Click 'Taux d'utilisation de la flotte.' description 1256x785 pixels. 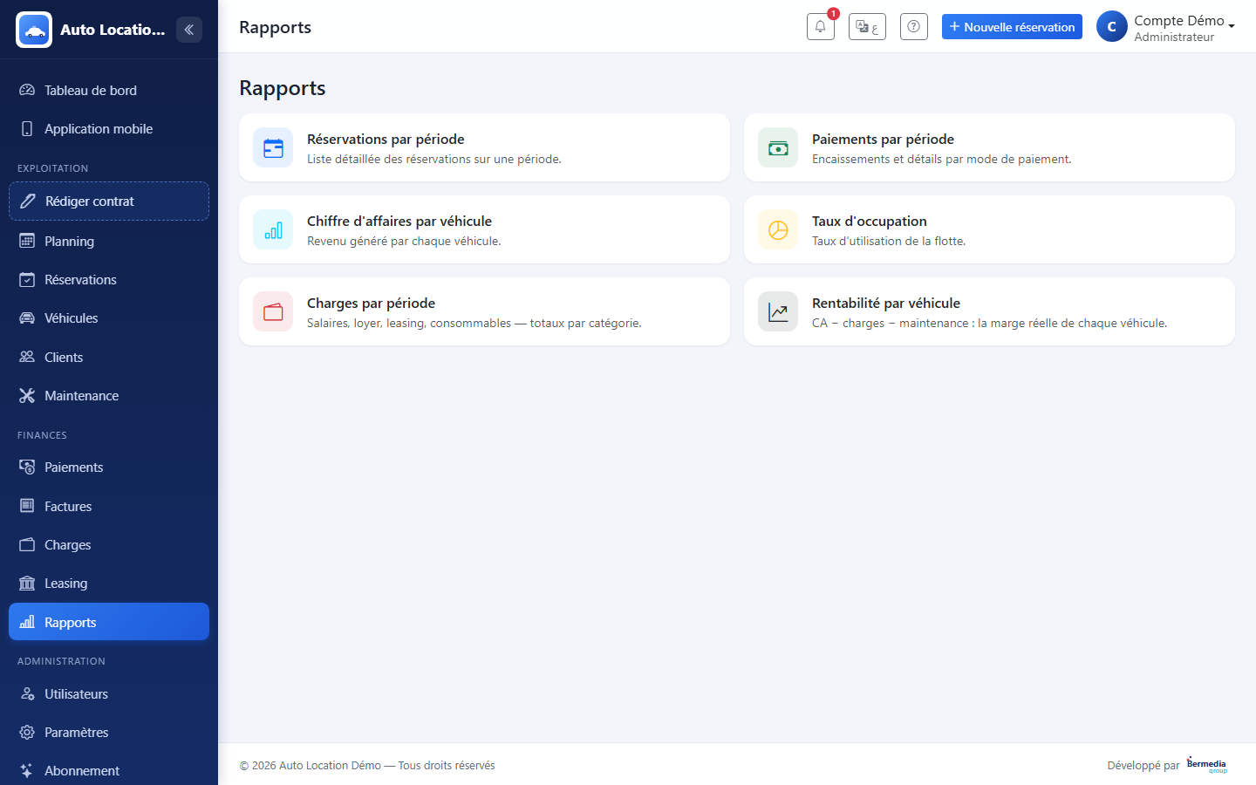tap(889, 241)
